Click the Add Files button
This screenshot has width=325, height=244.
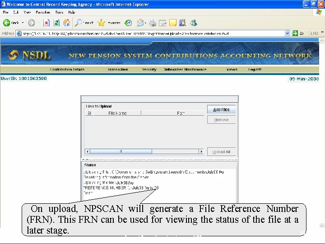tap(221, 109)
